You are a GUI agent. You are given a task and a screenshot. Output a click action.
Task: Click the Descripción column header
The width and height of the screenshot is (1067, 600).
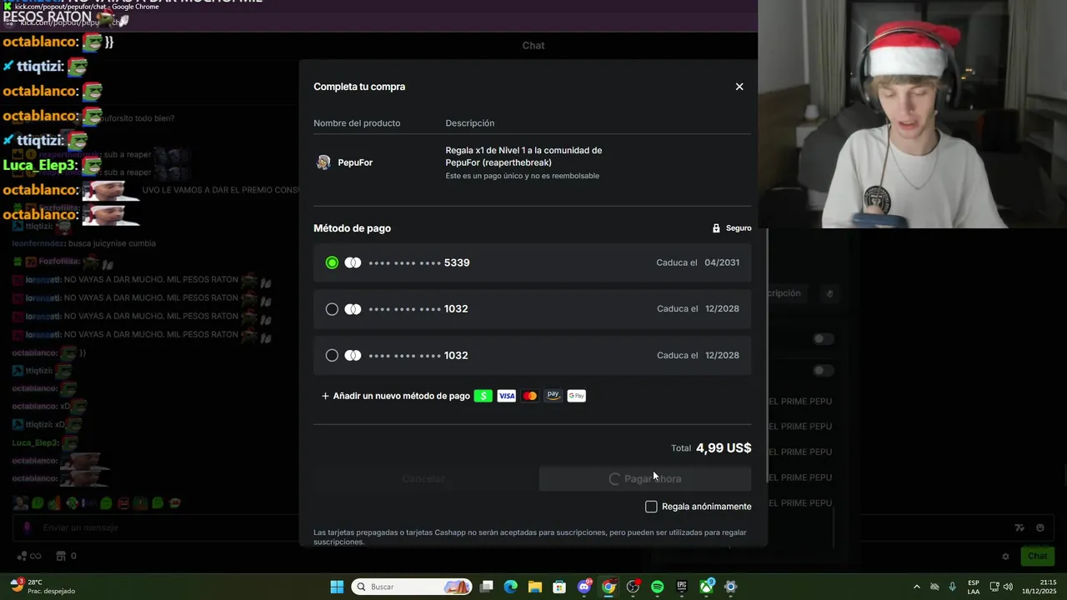click(x=470, y=123)
